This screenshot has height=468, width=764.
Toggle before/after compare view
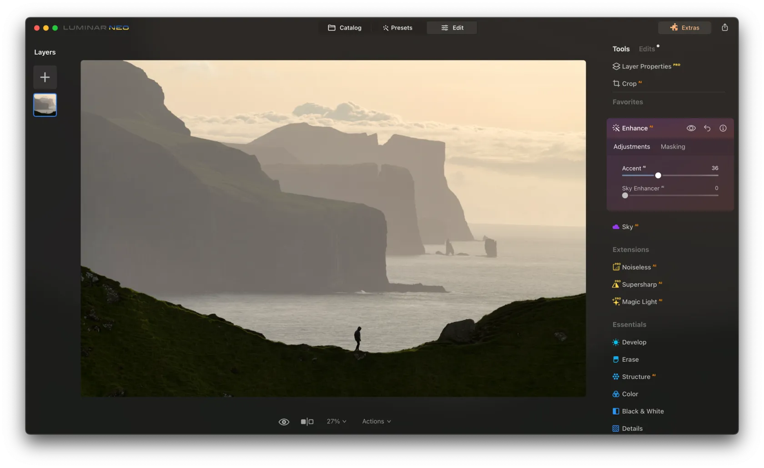(307, 422)
